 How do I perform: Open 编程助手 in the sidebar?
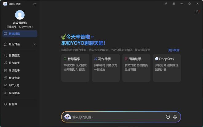point(20,93)
